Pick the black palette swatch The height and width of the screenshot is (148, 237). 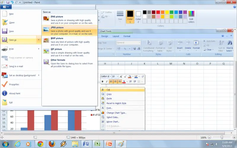pyautogui.click(x=145, y=12)
